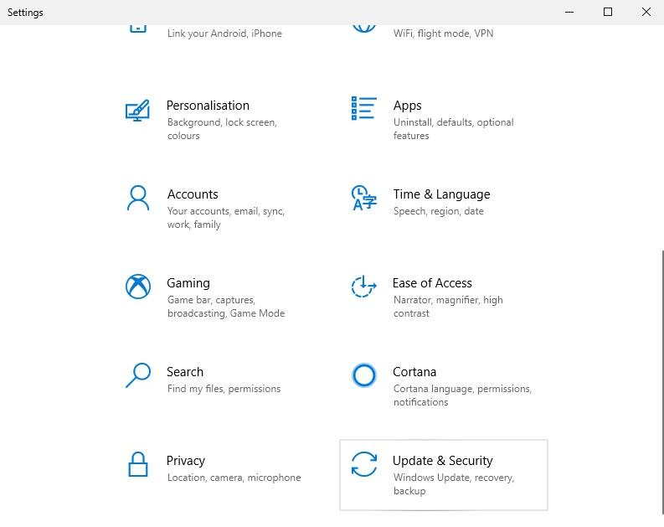Open Personalisation settings heading

tap(208, 106)
